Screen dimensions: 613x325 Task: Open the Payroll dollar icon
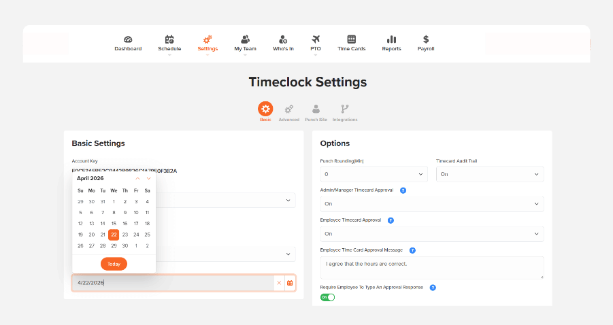[x=426, y=39]
